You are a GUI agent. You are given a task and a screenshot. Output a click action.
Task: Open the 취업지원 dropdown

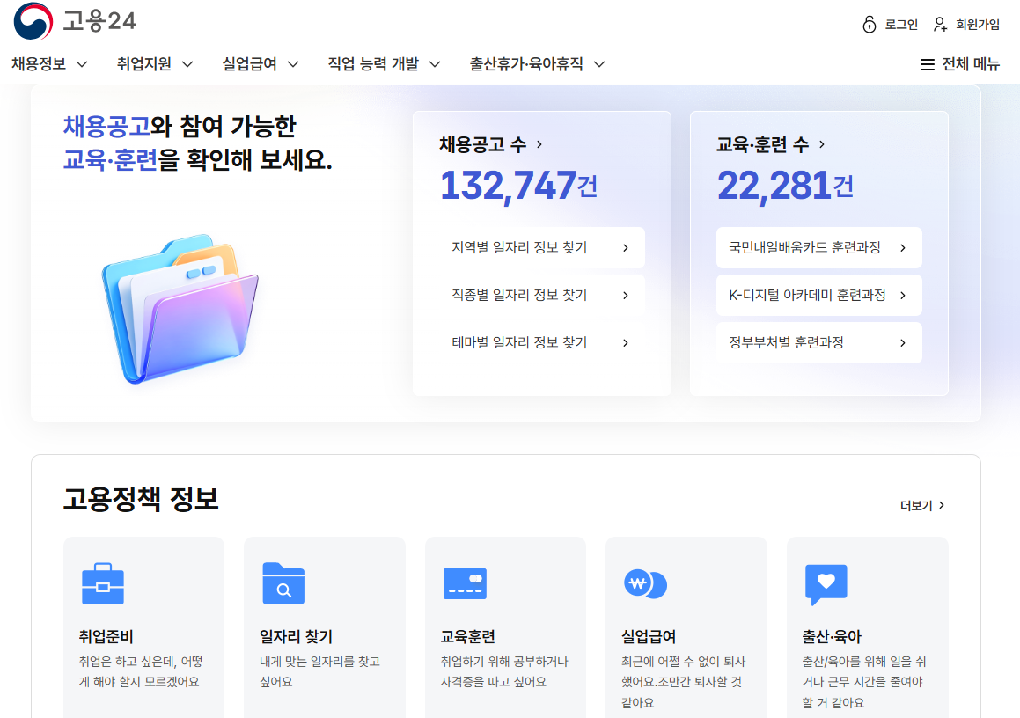point(154,63)
